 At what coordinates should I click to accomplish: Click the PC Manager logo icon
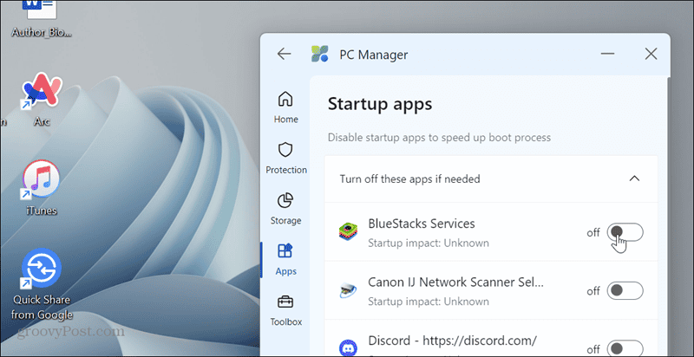coord(320,54)
